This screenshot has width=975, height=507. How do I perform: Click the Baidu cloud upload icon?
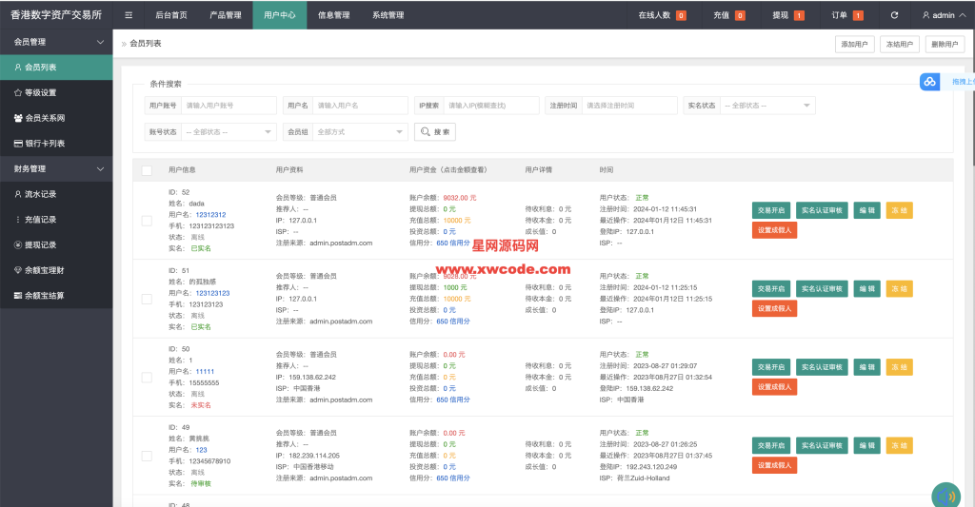click(929, 83)
